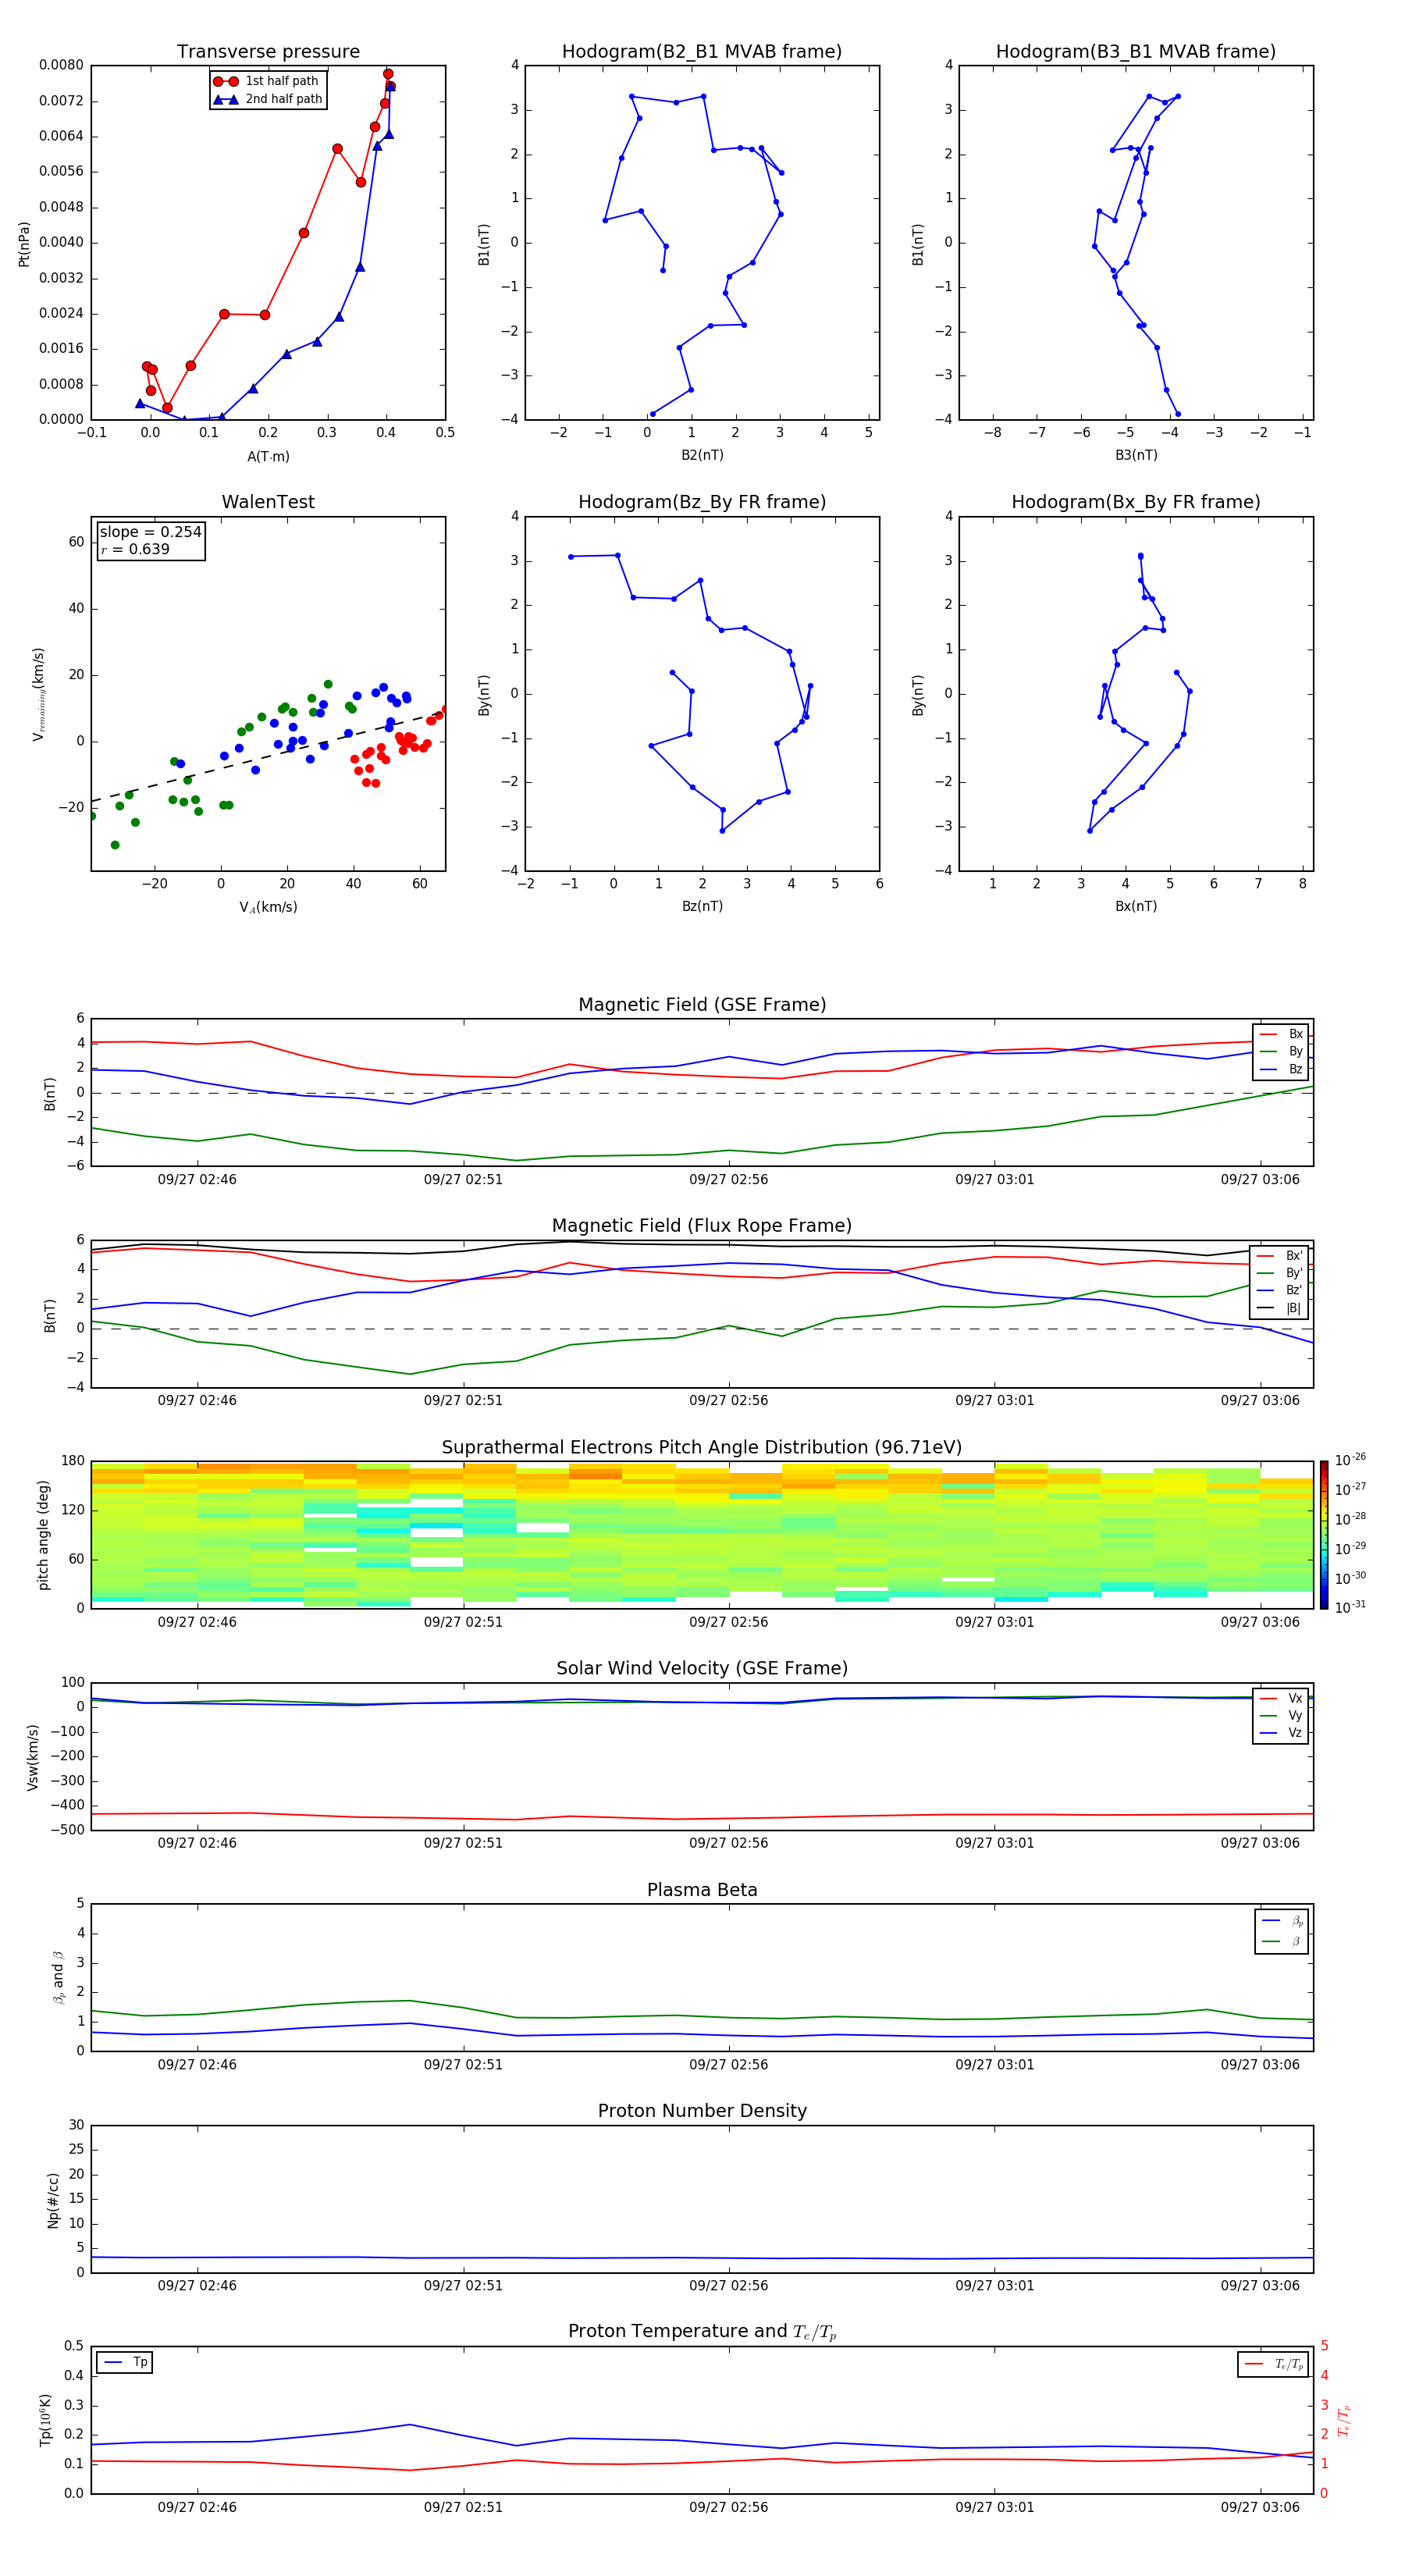Click the 'Transverse pressure' plot title
The height and width of the screenshot is (2576, 1405).
268,52
